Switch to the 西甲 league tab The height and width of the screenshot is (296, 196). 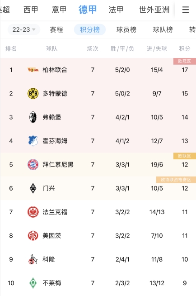click(x=31, y=10)
